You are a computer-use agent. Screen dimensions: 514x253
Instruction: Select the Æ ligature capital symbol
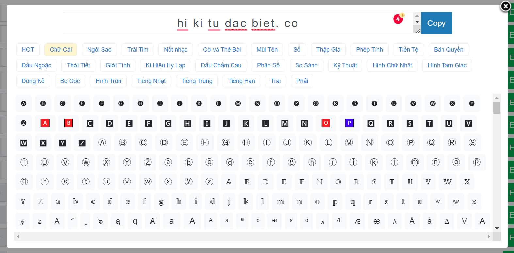click(x=339, y=221)
